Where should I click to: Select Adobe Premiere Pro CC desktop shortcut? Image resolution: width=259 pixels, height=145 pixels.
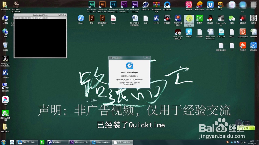[124, 7]
